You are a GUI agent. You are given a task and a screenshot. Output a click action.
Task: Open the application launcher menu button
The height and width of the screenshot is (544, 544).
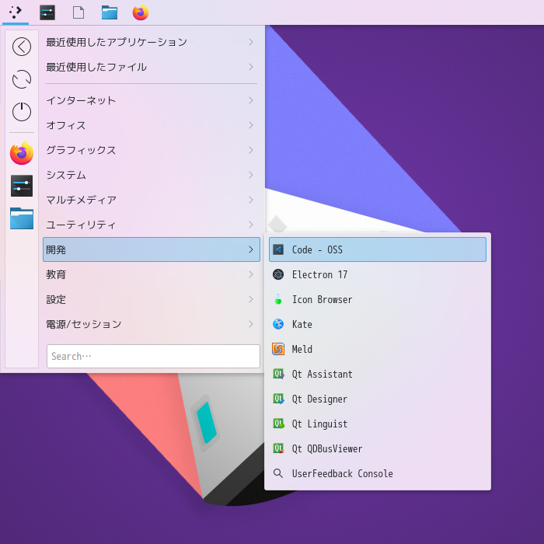click(16, 12)
